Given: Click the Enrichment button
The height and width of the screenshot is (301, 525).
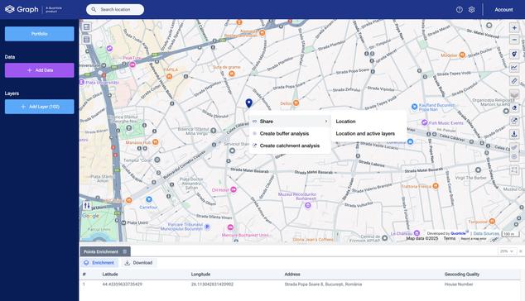Looking at the screenshot, I should (x=99, y=262).
